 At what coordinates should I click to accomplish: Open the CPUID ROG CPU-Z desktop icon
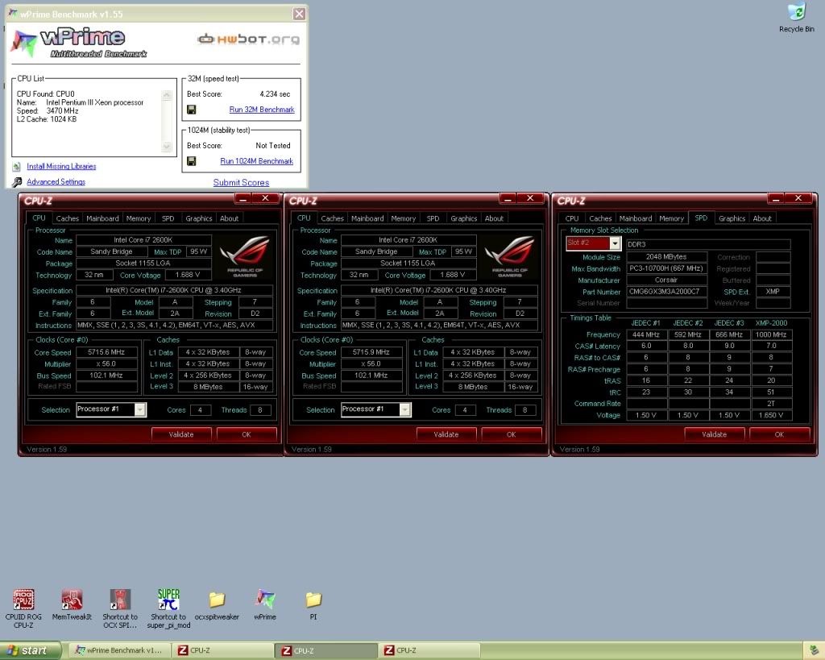23,600
